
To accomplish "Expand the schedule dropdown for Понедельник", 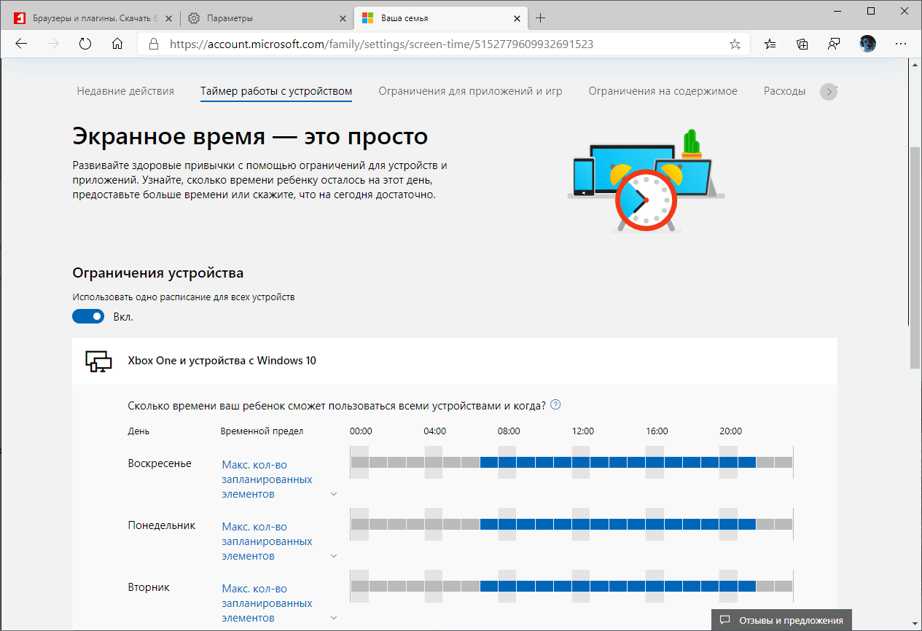I will coord(334,555).
